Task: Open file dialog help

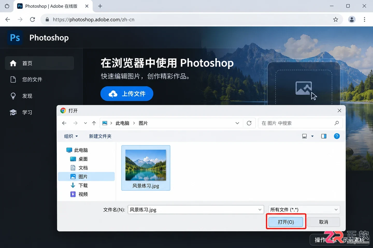Action: click(x=337, y=136)
